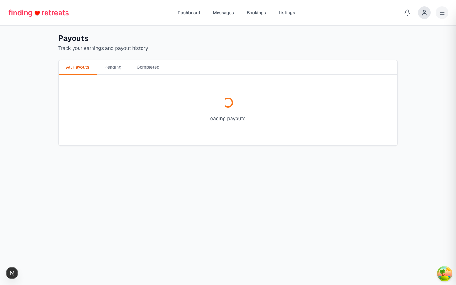
Task: Go to Dashboard in top navigation
Action: [x=189, y=13]
